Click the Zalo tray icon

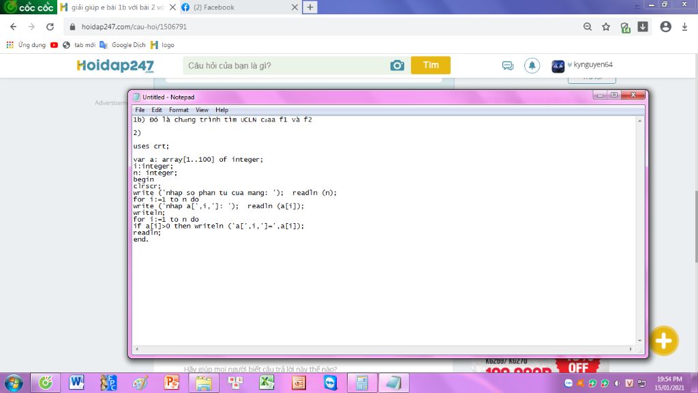(x=568, y=383)
